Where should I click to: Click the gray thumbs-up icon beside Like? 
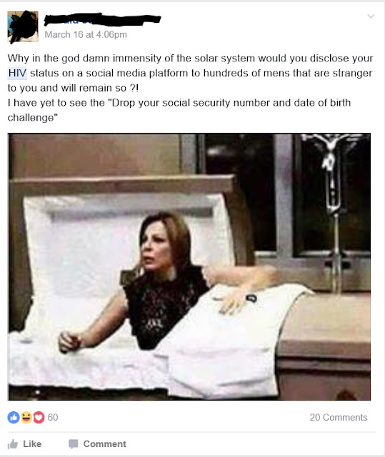pyautogui.click(x=13, y=444)
